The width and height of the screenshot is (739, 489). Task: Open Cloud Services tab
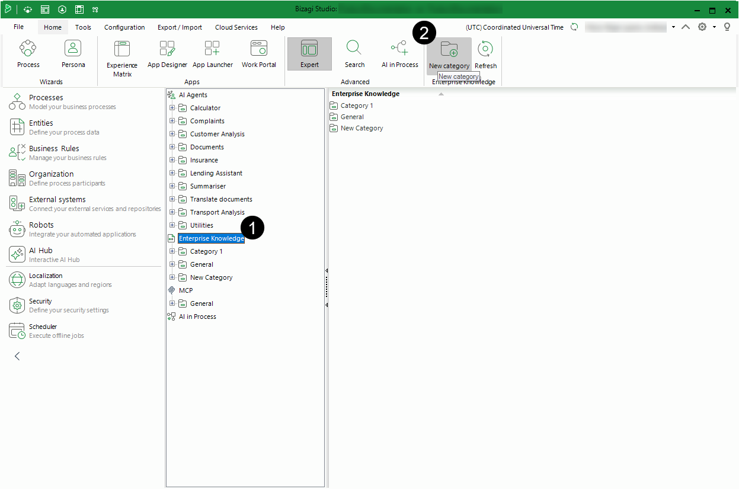(x=236, y=27)
